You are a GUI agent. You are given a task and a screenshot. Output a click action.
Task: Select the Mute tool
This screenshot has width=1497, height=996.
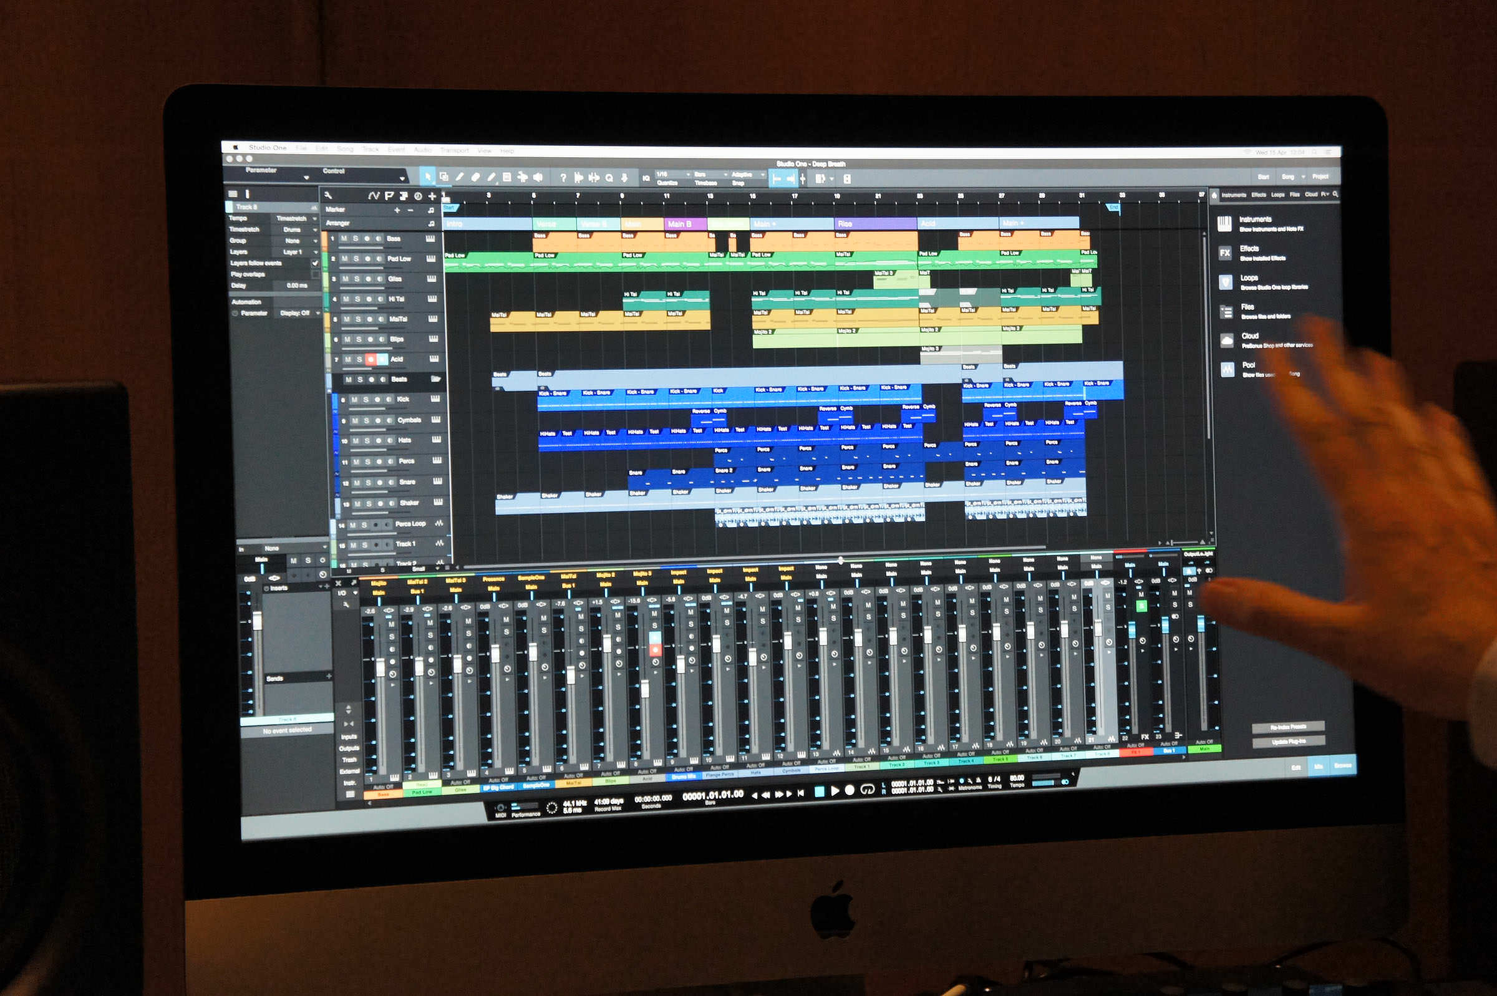pyautogui.click(x=507, y=177)
